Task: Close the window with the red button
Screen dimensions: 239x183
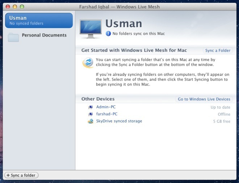Action: point(8,7)
